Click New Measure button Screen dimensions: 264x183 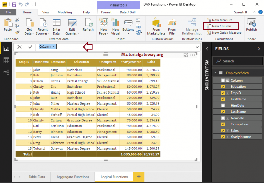tap(220, 20)
